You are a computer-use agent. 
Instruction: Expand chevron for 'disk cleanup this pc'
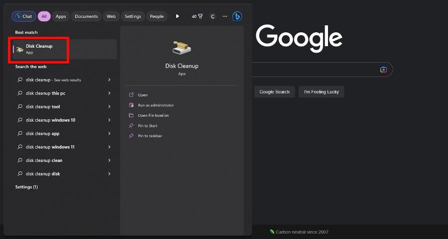110,93
